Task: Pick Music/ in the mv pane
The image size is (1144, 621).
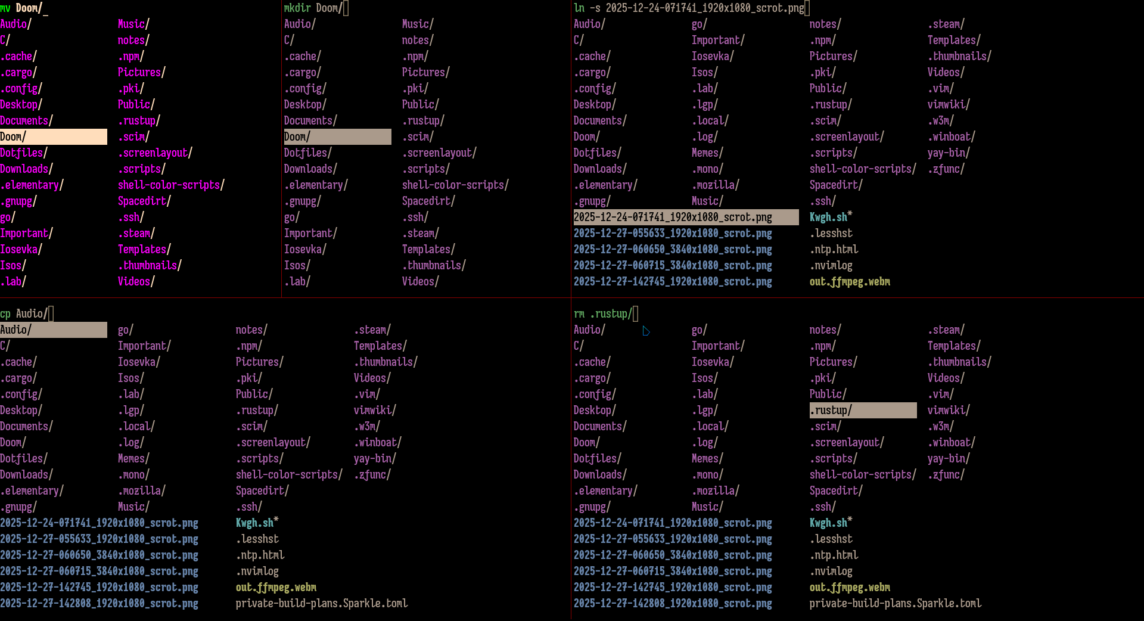Action: [x=133, y=24]
